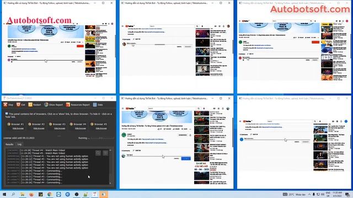The image size is (353, 198).
Task: Click the hide browser link under Browser #4
Action: [81, 129]
